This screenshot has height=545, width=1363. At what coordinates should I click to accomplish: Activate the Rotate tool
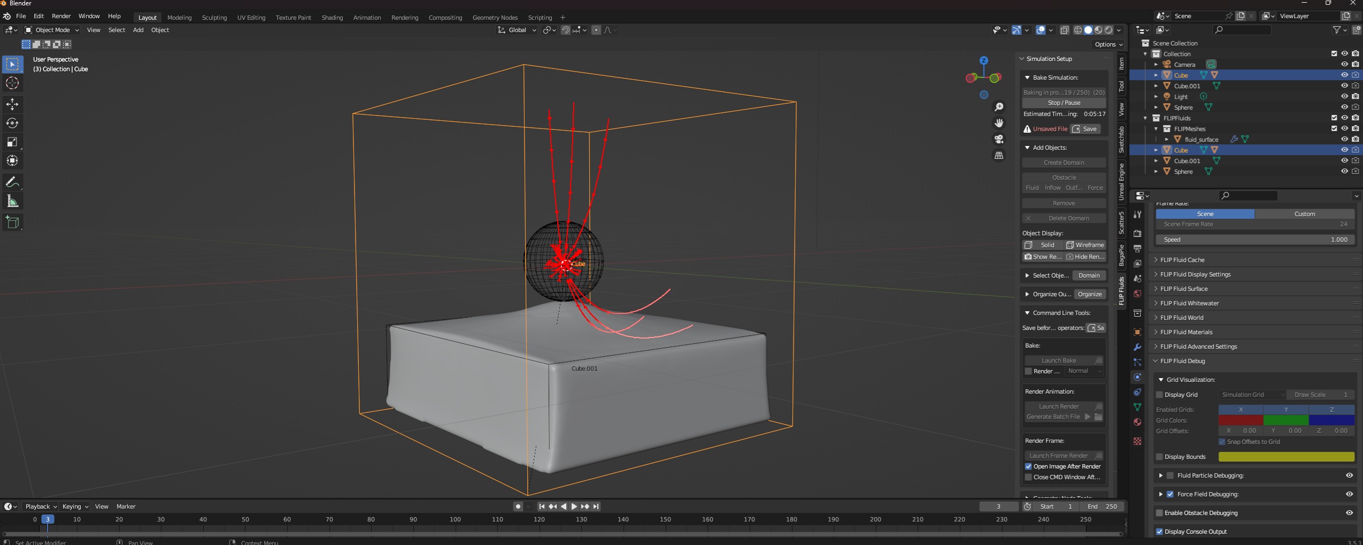pyautogui.click(x=12, y=123)
